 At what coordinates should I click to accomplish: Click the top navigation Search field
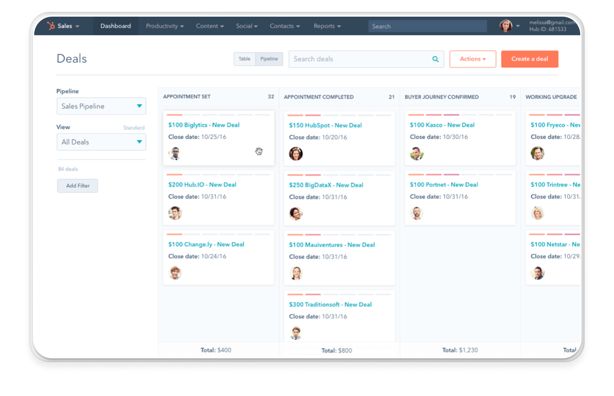428,26
